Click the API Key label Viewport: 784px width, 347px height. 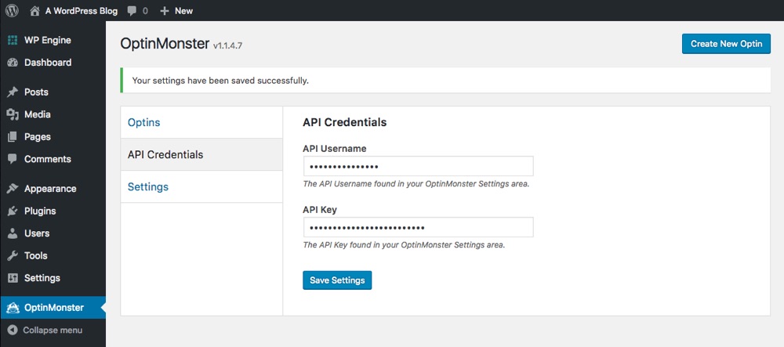click(320, 210)
